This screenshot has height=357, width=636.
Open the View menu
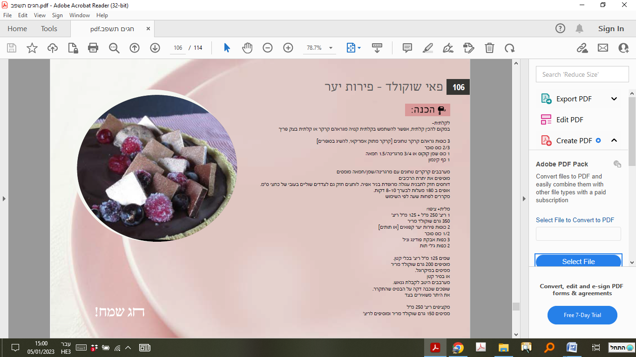(40, 15)
